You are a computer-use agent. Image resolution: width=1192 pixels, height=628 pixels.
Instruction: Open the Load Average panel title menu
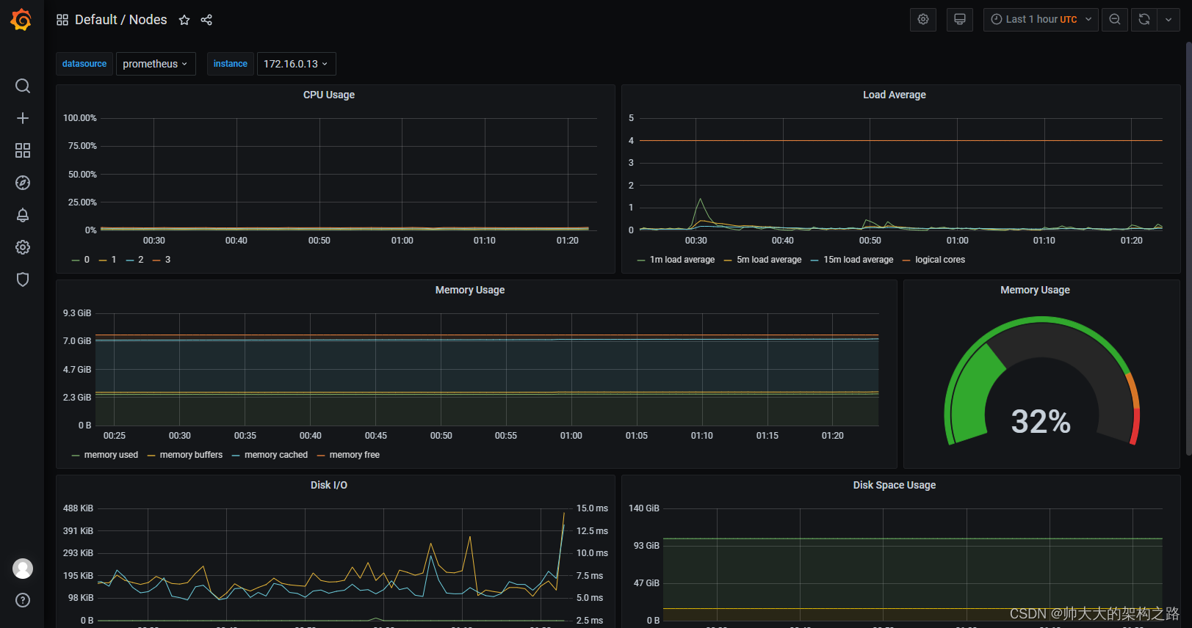pos(894,95)
